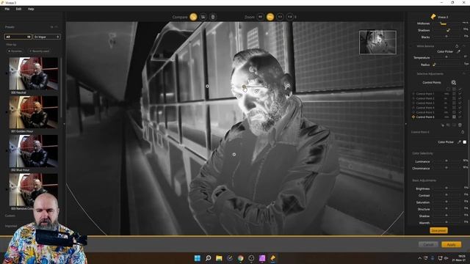The image size is (470, 264).
Task: Click the navigator preview thumbnail
Action: [377, 43]
